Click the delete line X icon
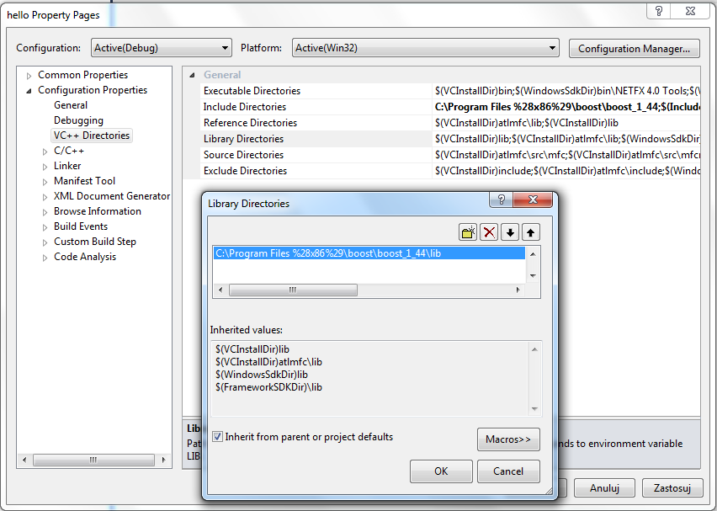 coord(489,232)
